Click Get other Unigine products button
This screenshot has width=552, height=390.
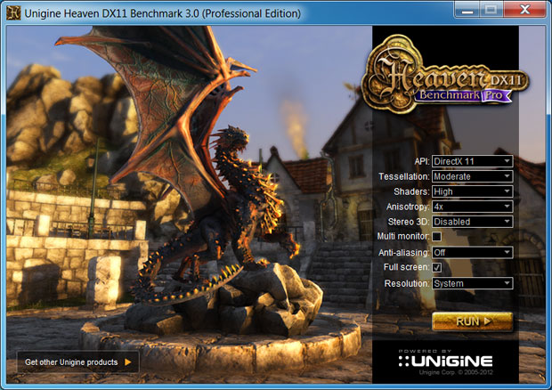77,362
